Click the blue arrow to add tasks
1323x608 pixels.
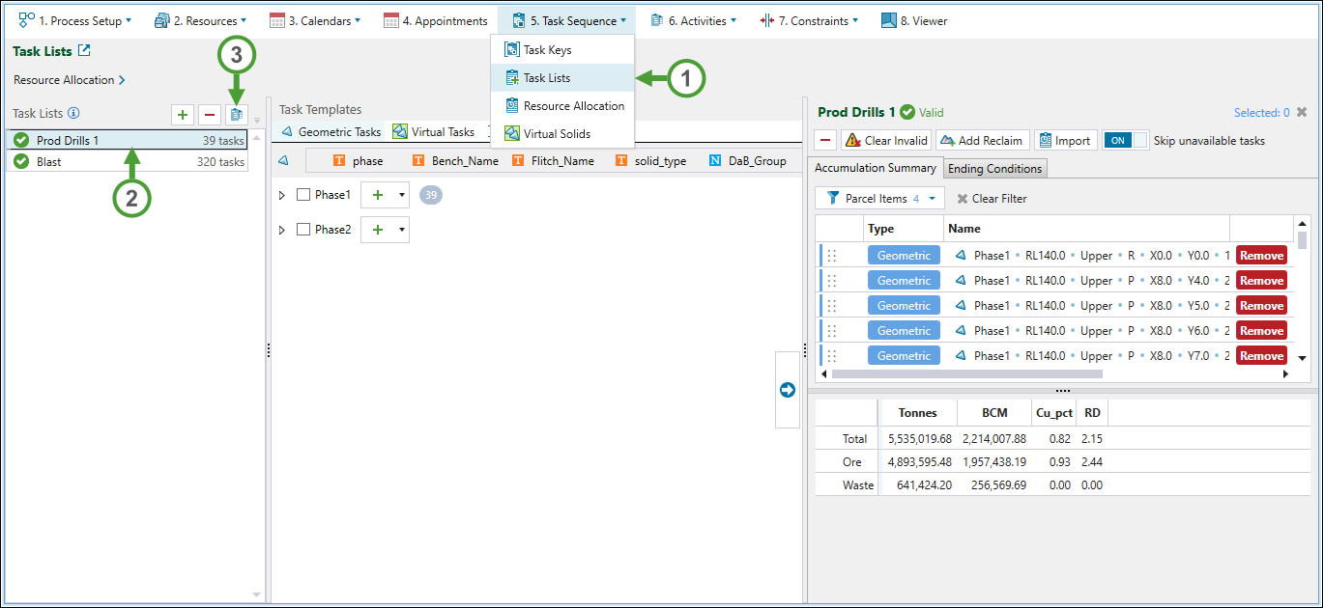tap(787, 390)
